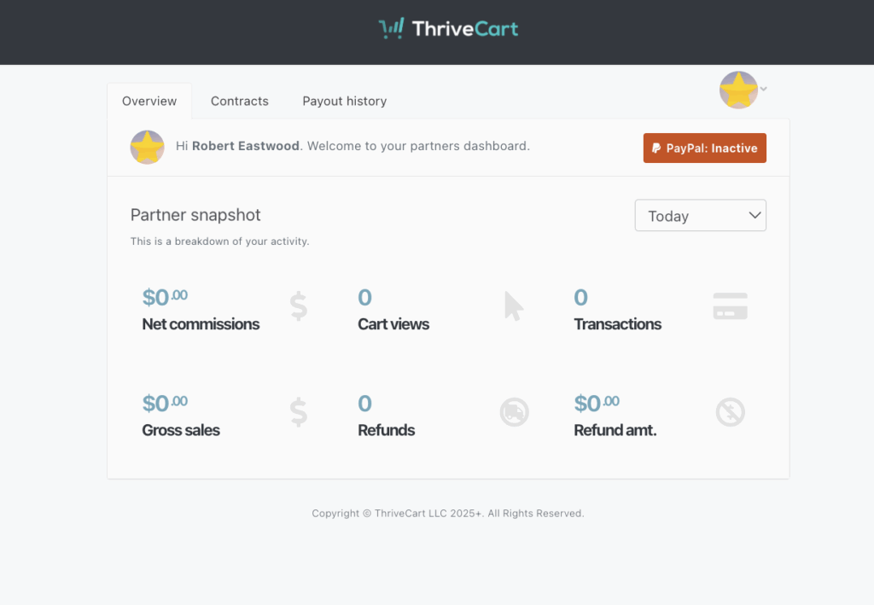This screenshot has width=874, height=605.
Task: Switch to the Contracts tab
Action: [239, 101]
